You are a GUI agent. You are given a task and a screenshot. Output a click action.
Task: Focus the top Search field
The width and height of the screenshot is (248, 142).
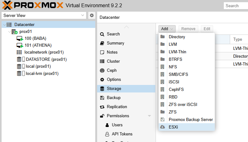(236, 6)
